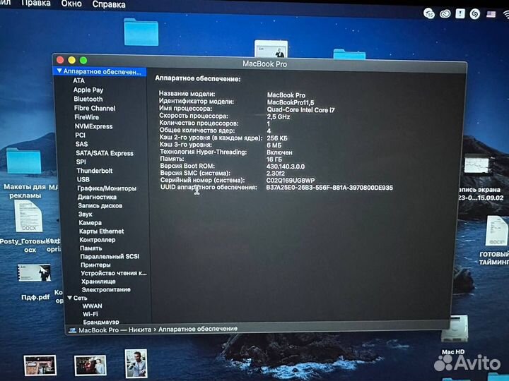Click the model identifier MacBookPro11,5
The image size is (509, 381).
point(291,102)
